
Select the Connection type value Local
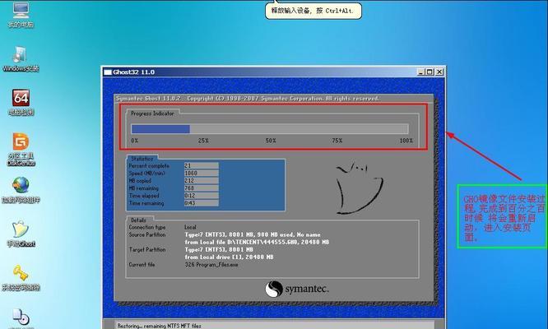(190, 227)
